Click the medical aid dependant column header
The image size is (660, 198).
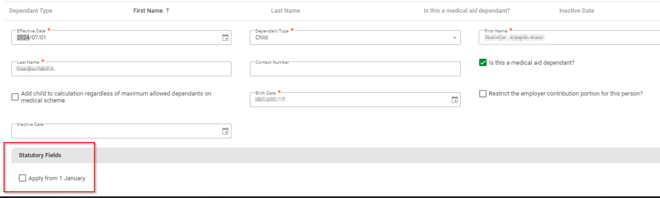[x=467, y=11]
